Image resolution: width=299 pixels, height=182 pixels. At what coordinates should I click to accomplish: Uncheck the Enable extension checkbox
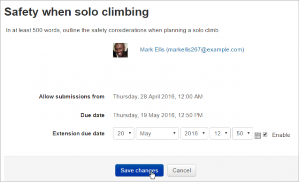[265, 134]
